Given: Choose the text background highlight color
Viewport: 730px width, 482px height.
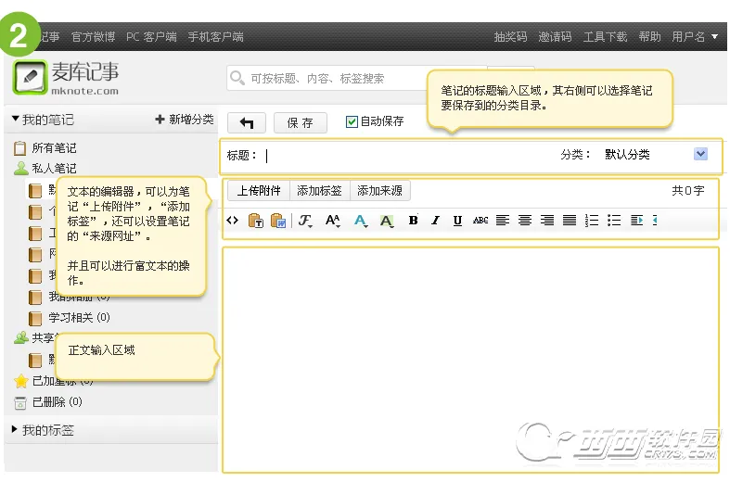Looking at the screenshot, I should 387,221.
